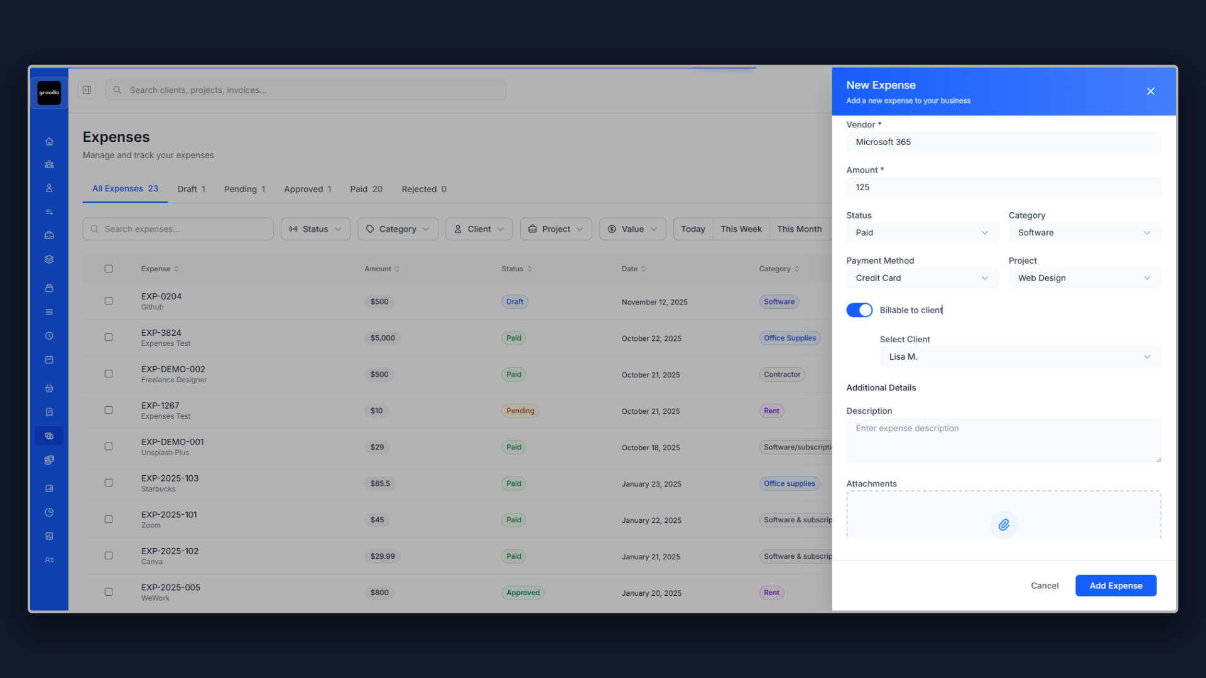1206x678 pixels.
Task: Open the Category filter dropdown
Action: (x=397, y=229)
